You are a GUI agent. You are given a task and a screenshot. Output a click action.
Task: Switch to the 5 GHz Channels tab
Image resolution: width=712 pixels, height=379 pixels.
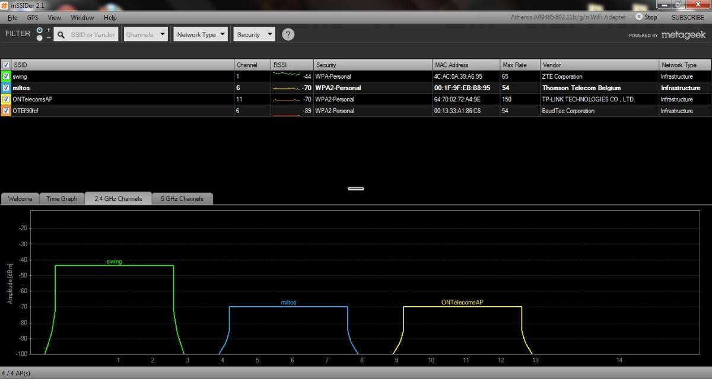pos(182,199)
